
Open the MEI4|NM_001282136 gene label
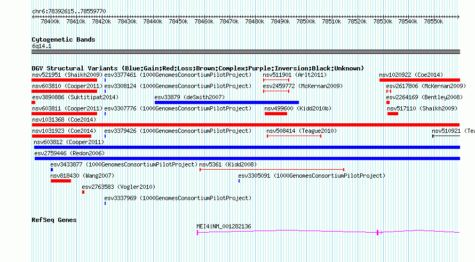point(224,226)
